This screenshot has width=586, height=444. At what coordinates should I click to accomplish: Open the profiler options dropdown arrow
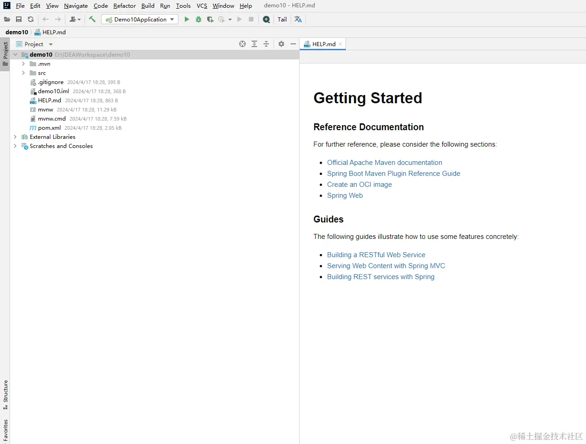[230, 20]
